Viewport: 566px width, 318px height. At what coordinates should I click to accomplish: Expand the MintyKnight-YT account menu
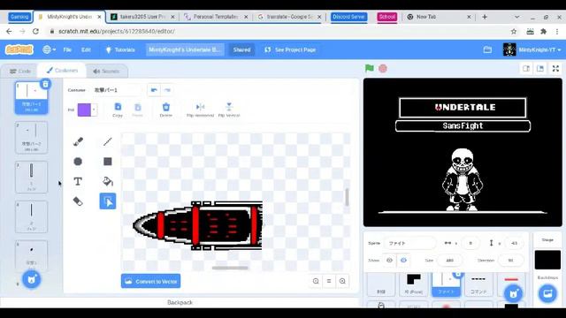coord(532,49)
